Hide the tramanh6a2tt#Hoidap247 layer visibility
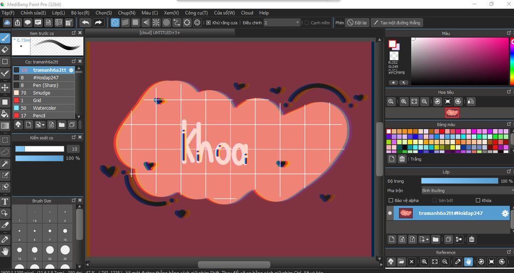The height and width of the screenshot is (273, 514). tap(390, 213)
